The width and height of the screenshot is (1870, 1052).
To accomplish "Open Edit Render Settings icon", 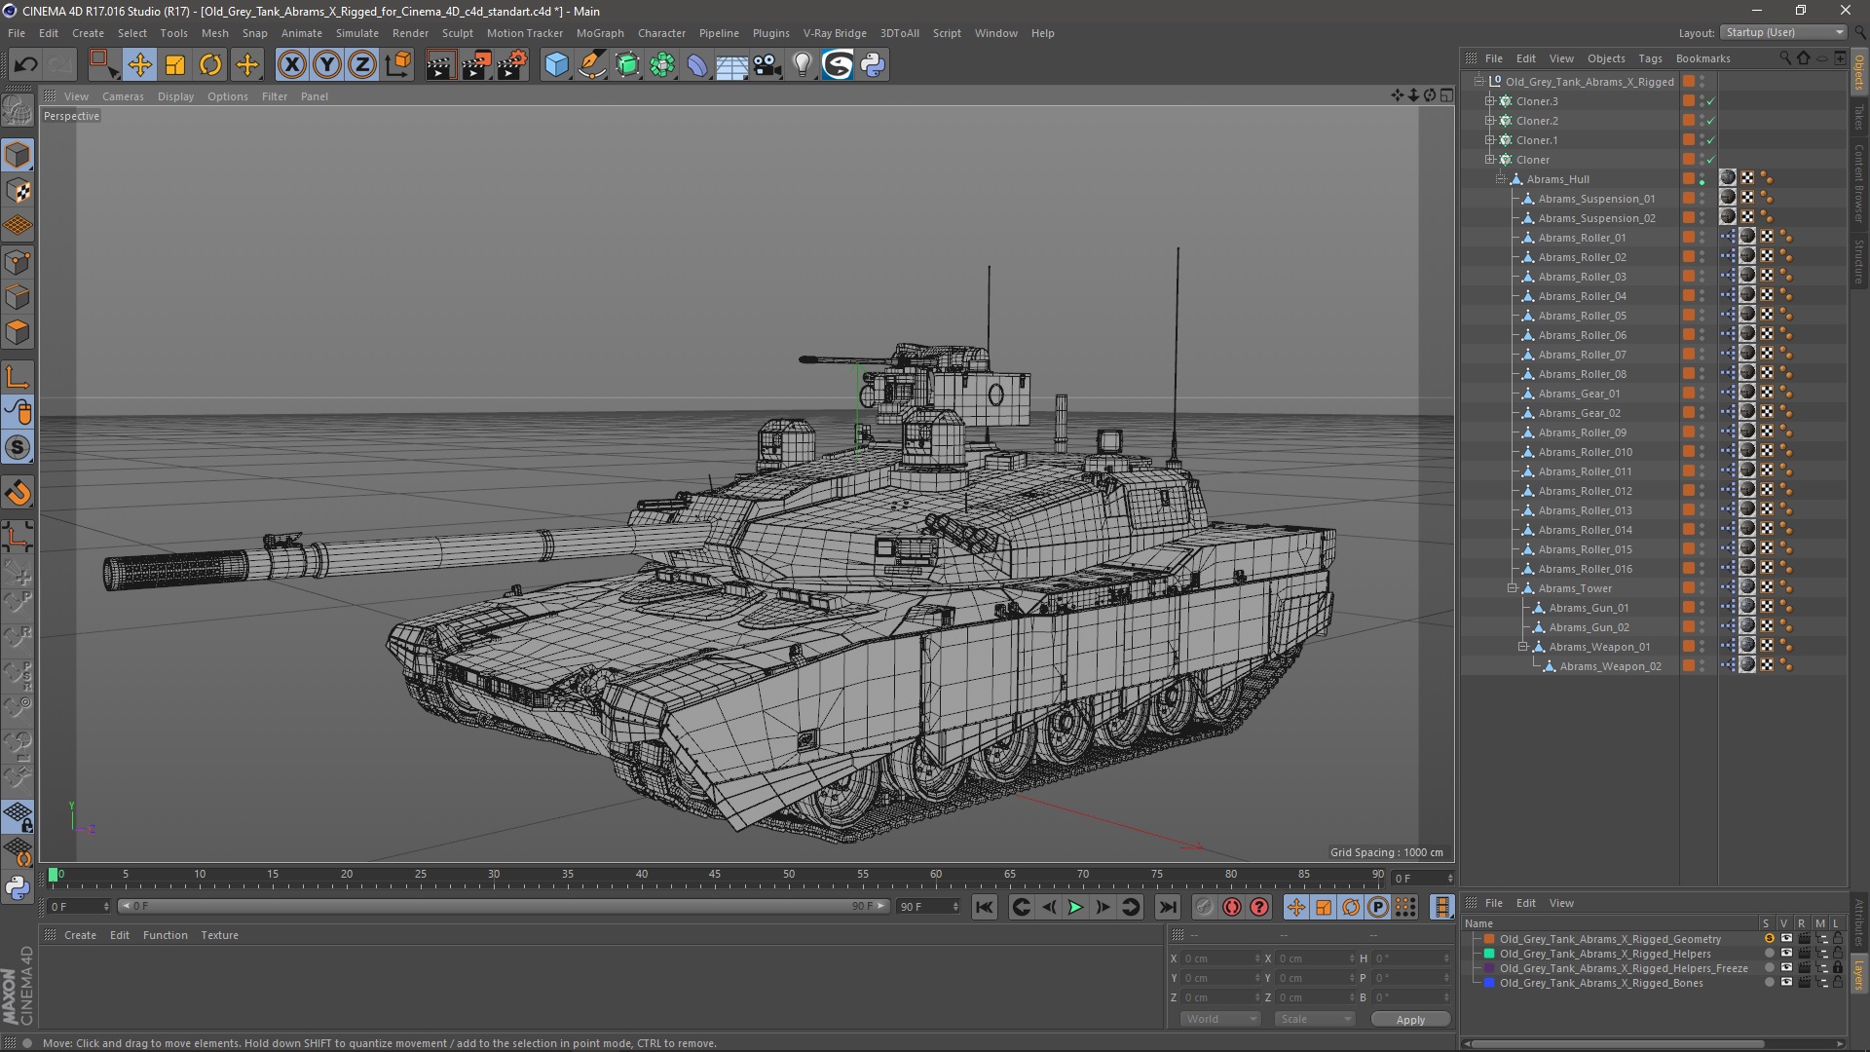I will [x=512, y=65].
